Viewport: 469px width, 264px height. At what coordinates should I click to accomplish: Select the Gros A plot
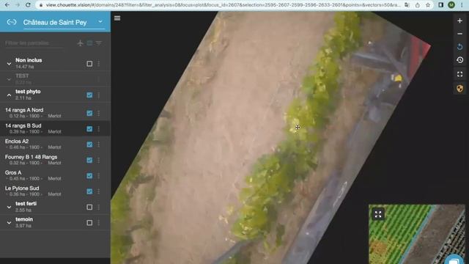[x=55, y=175]
